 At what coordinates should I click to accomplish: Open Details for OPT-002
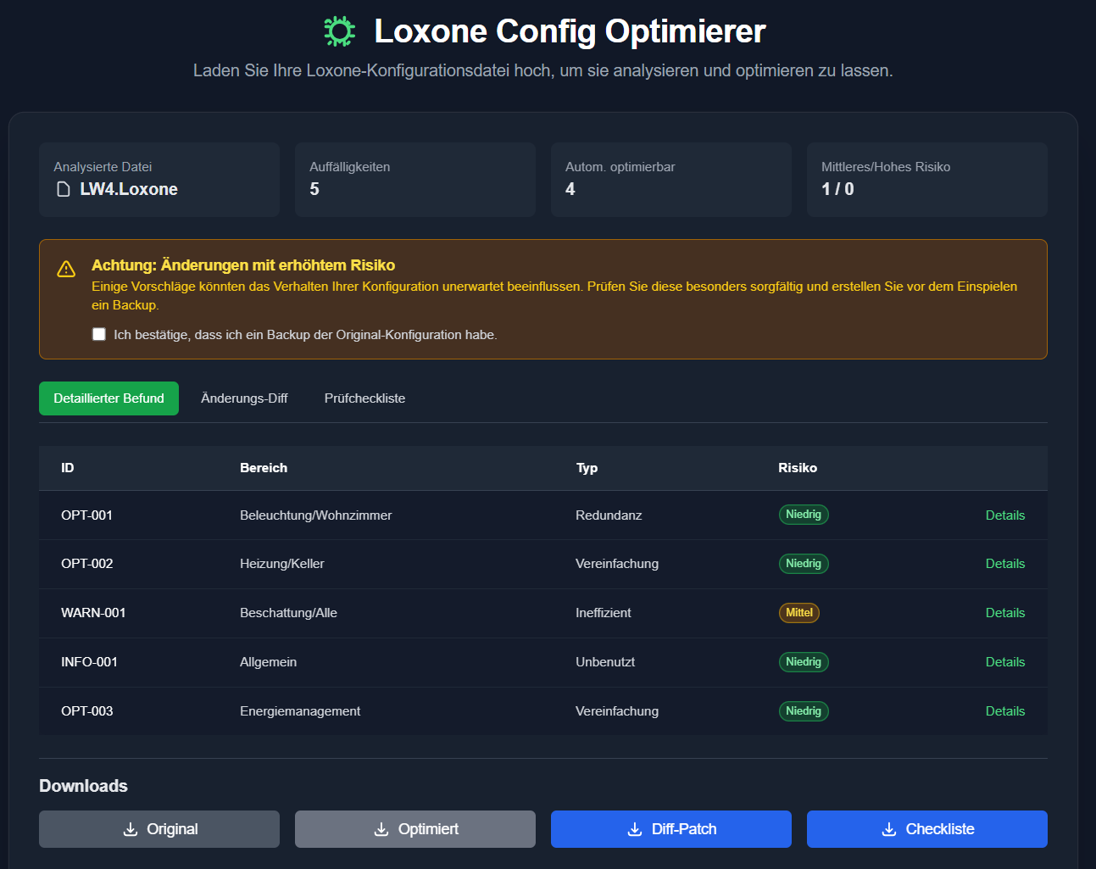pos(1005,564)
